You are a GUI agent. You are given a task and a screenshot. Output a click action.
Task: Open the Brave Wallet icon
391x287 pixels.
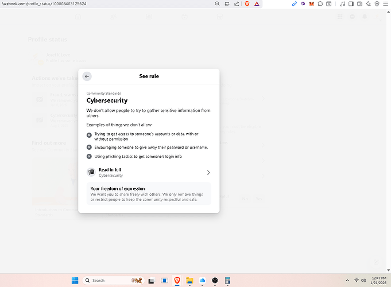pyautogui.click(x=360, y=3)
